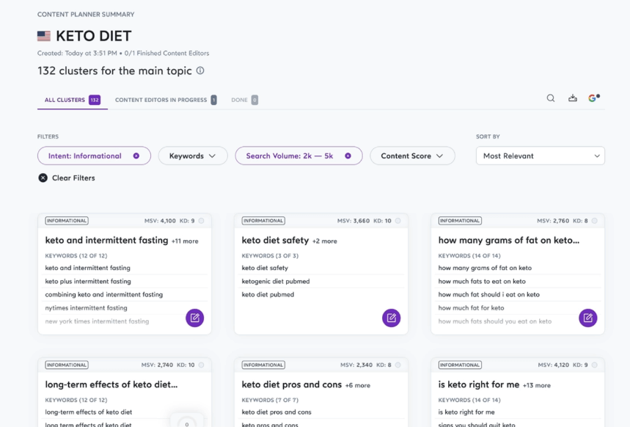This screenshot has height=427, width=630.
Task: Click keyword keto plus intermittent fasting
Action: (88, 282)
